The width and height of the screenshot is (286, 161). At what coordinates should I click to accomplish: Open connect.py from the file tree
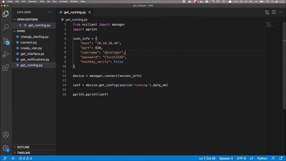coord(29,42)
